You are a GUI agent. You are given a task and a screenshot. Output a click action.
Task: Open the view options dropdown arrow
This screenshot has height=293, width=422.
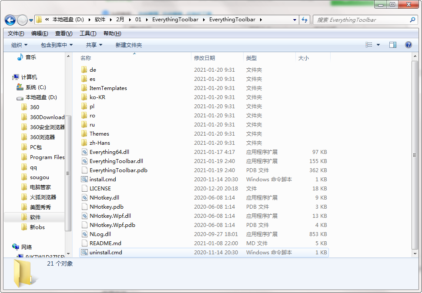pos(378,45)
